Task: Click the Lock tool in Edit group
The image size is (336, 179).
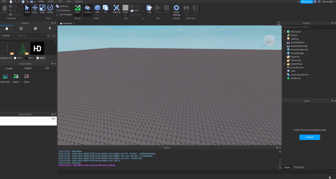Action: pos(135,10)
